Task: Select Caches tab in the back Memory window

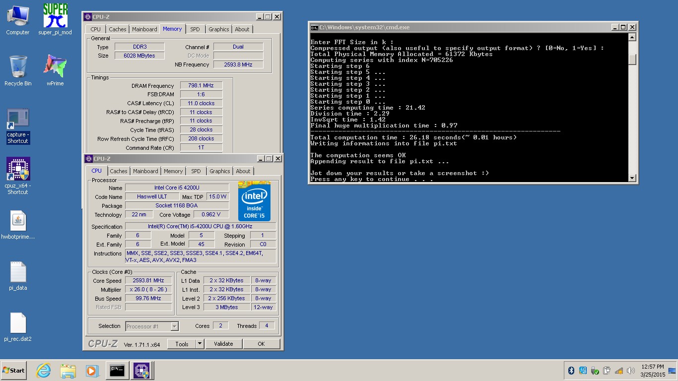Action: (x=118, y=29)
